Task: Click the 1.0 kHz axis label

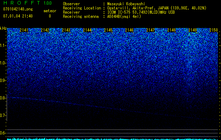Action: (3, 63)
